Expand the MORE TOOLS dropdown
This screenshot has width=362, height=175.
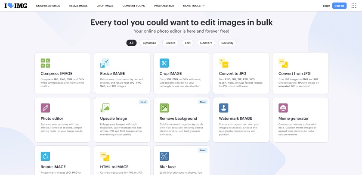pyautogui.click(x=193, y=6)
